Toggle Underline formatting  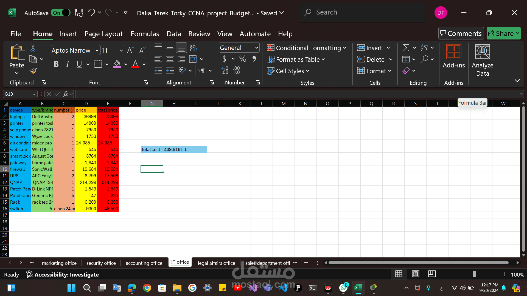pyautogui.click(x=79, y=64)
